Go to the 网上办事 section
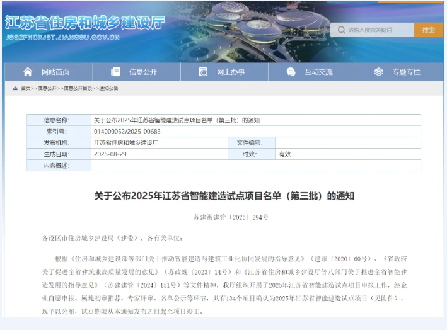The image size is (447, 330). click(231, 72)
